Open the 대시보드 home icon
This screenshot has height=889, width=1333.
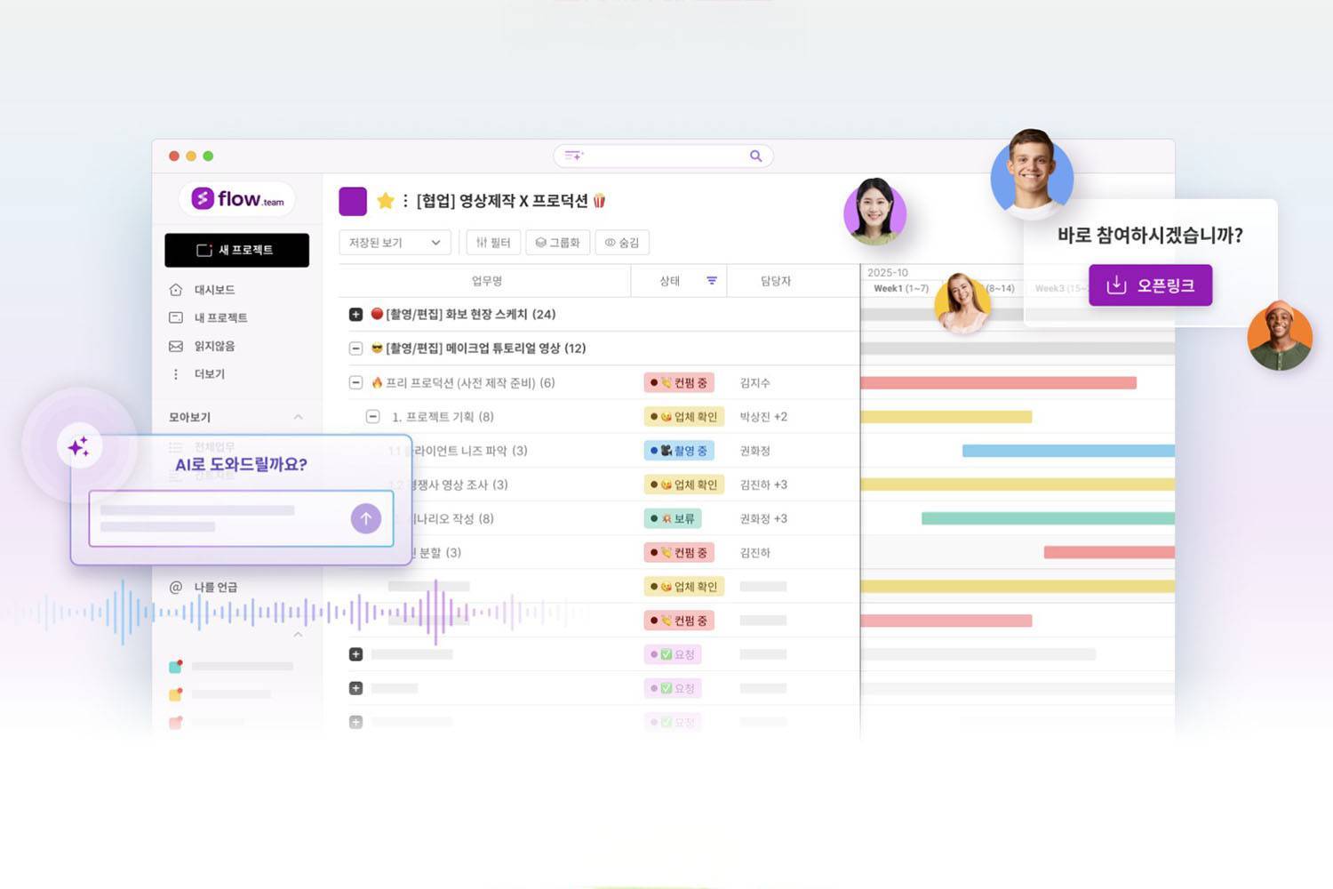pyautogui.click(x=177, y=289)
